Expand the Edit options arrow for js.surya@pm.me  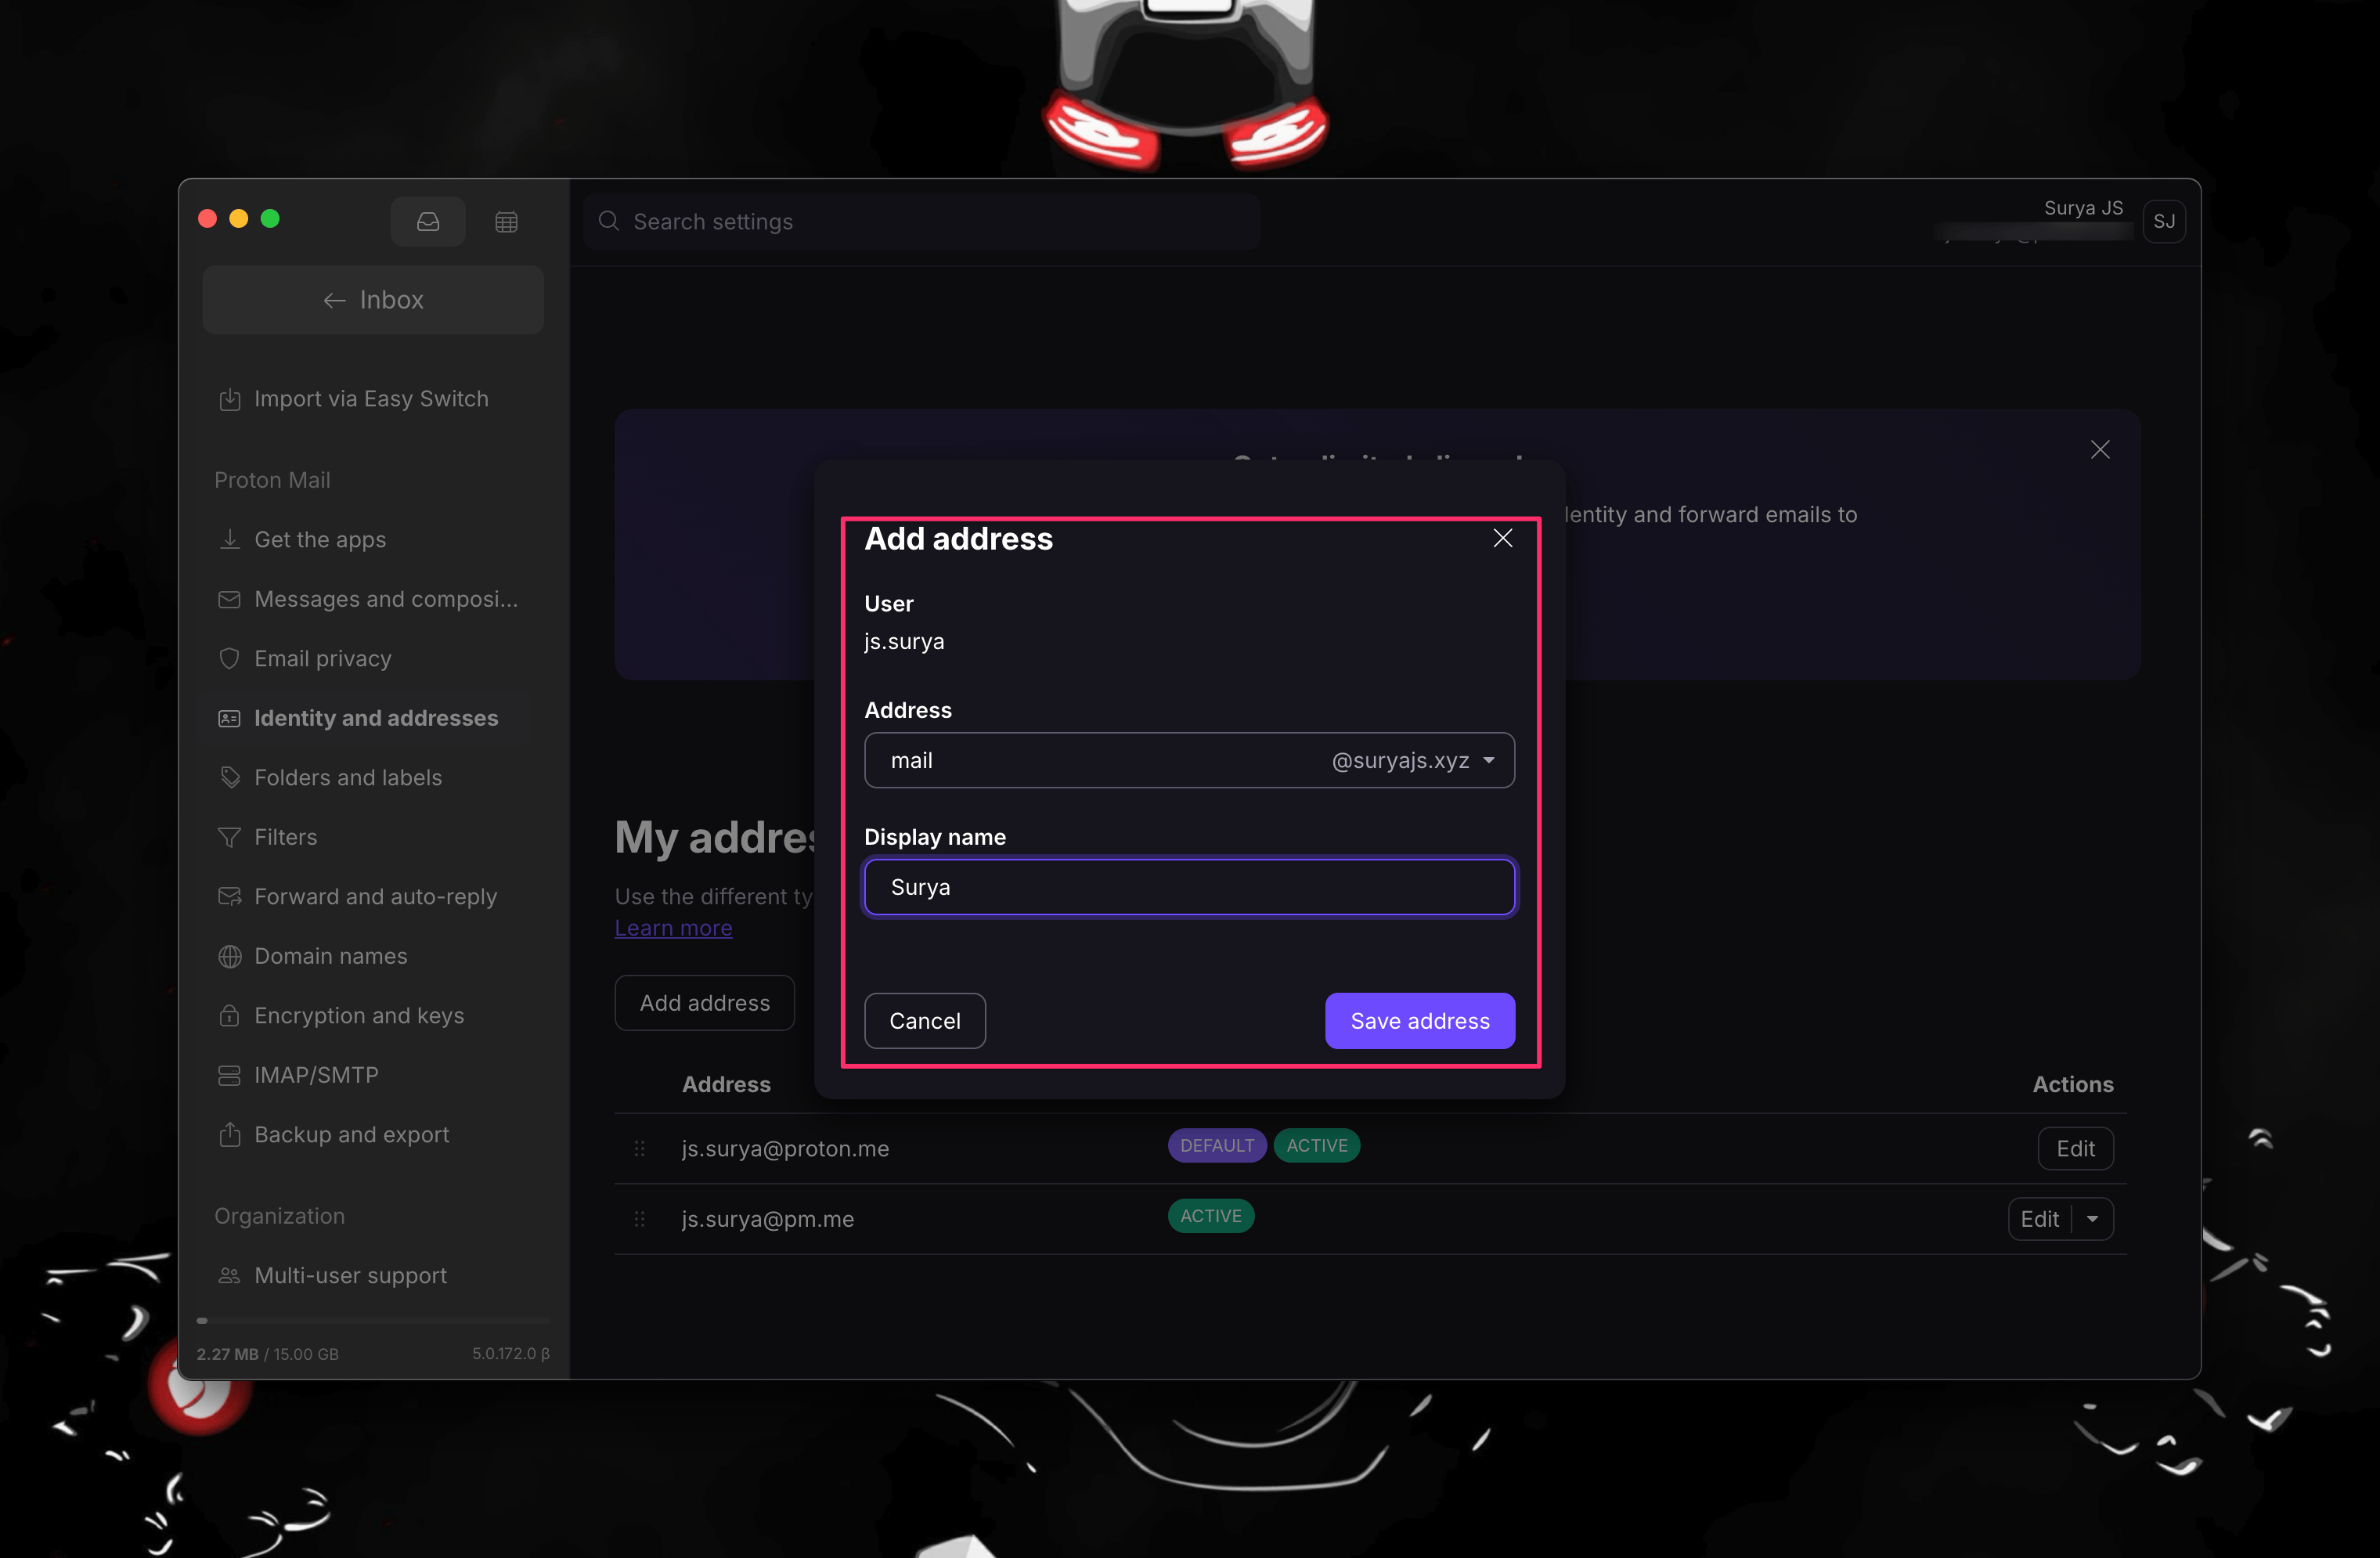tap(2093, 1219)
